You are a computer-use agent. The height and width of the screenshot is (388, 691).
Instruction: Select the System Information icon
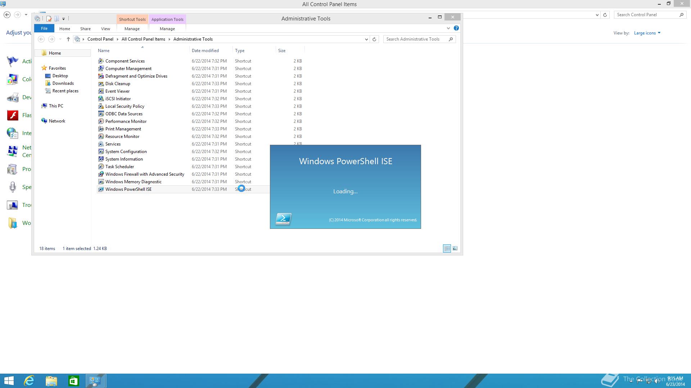pyautogui.click(x=101, y=159)
